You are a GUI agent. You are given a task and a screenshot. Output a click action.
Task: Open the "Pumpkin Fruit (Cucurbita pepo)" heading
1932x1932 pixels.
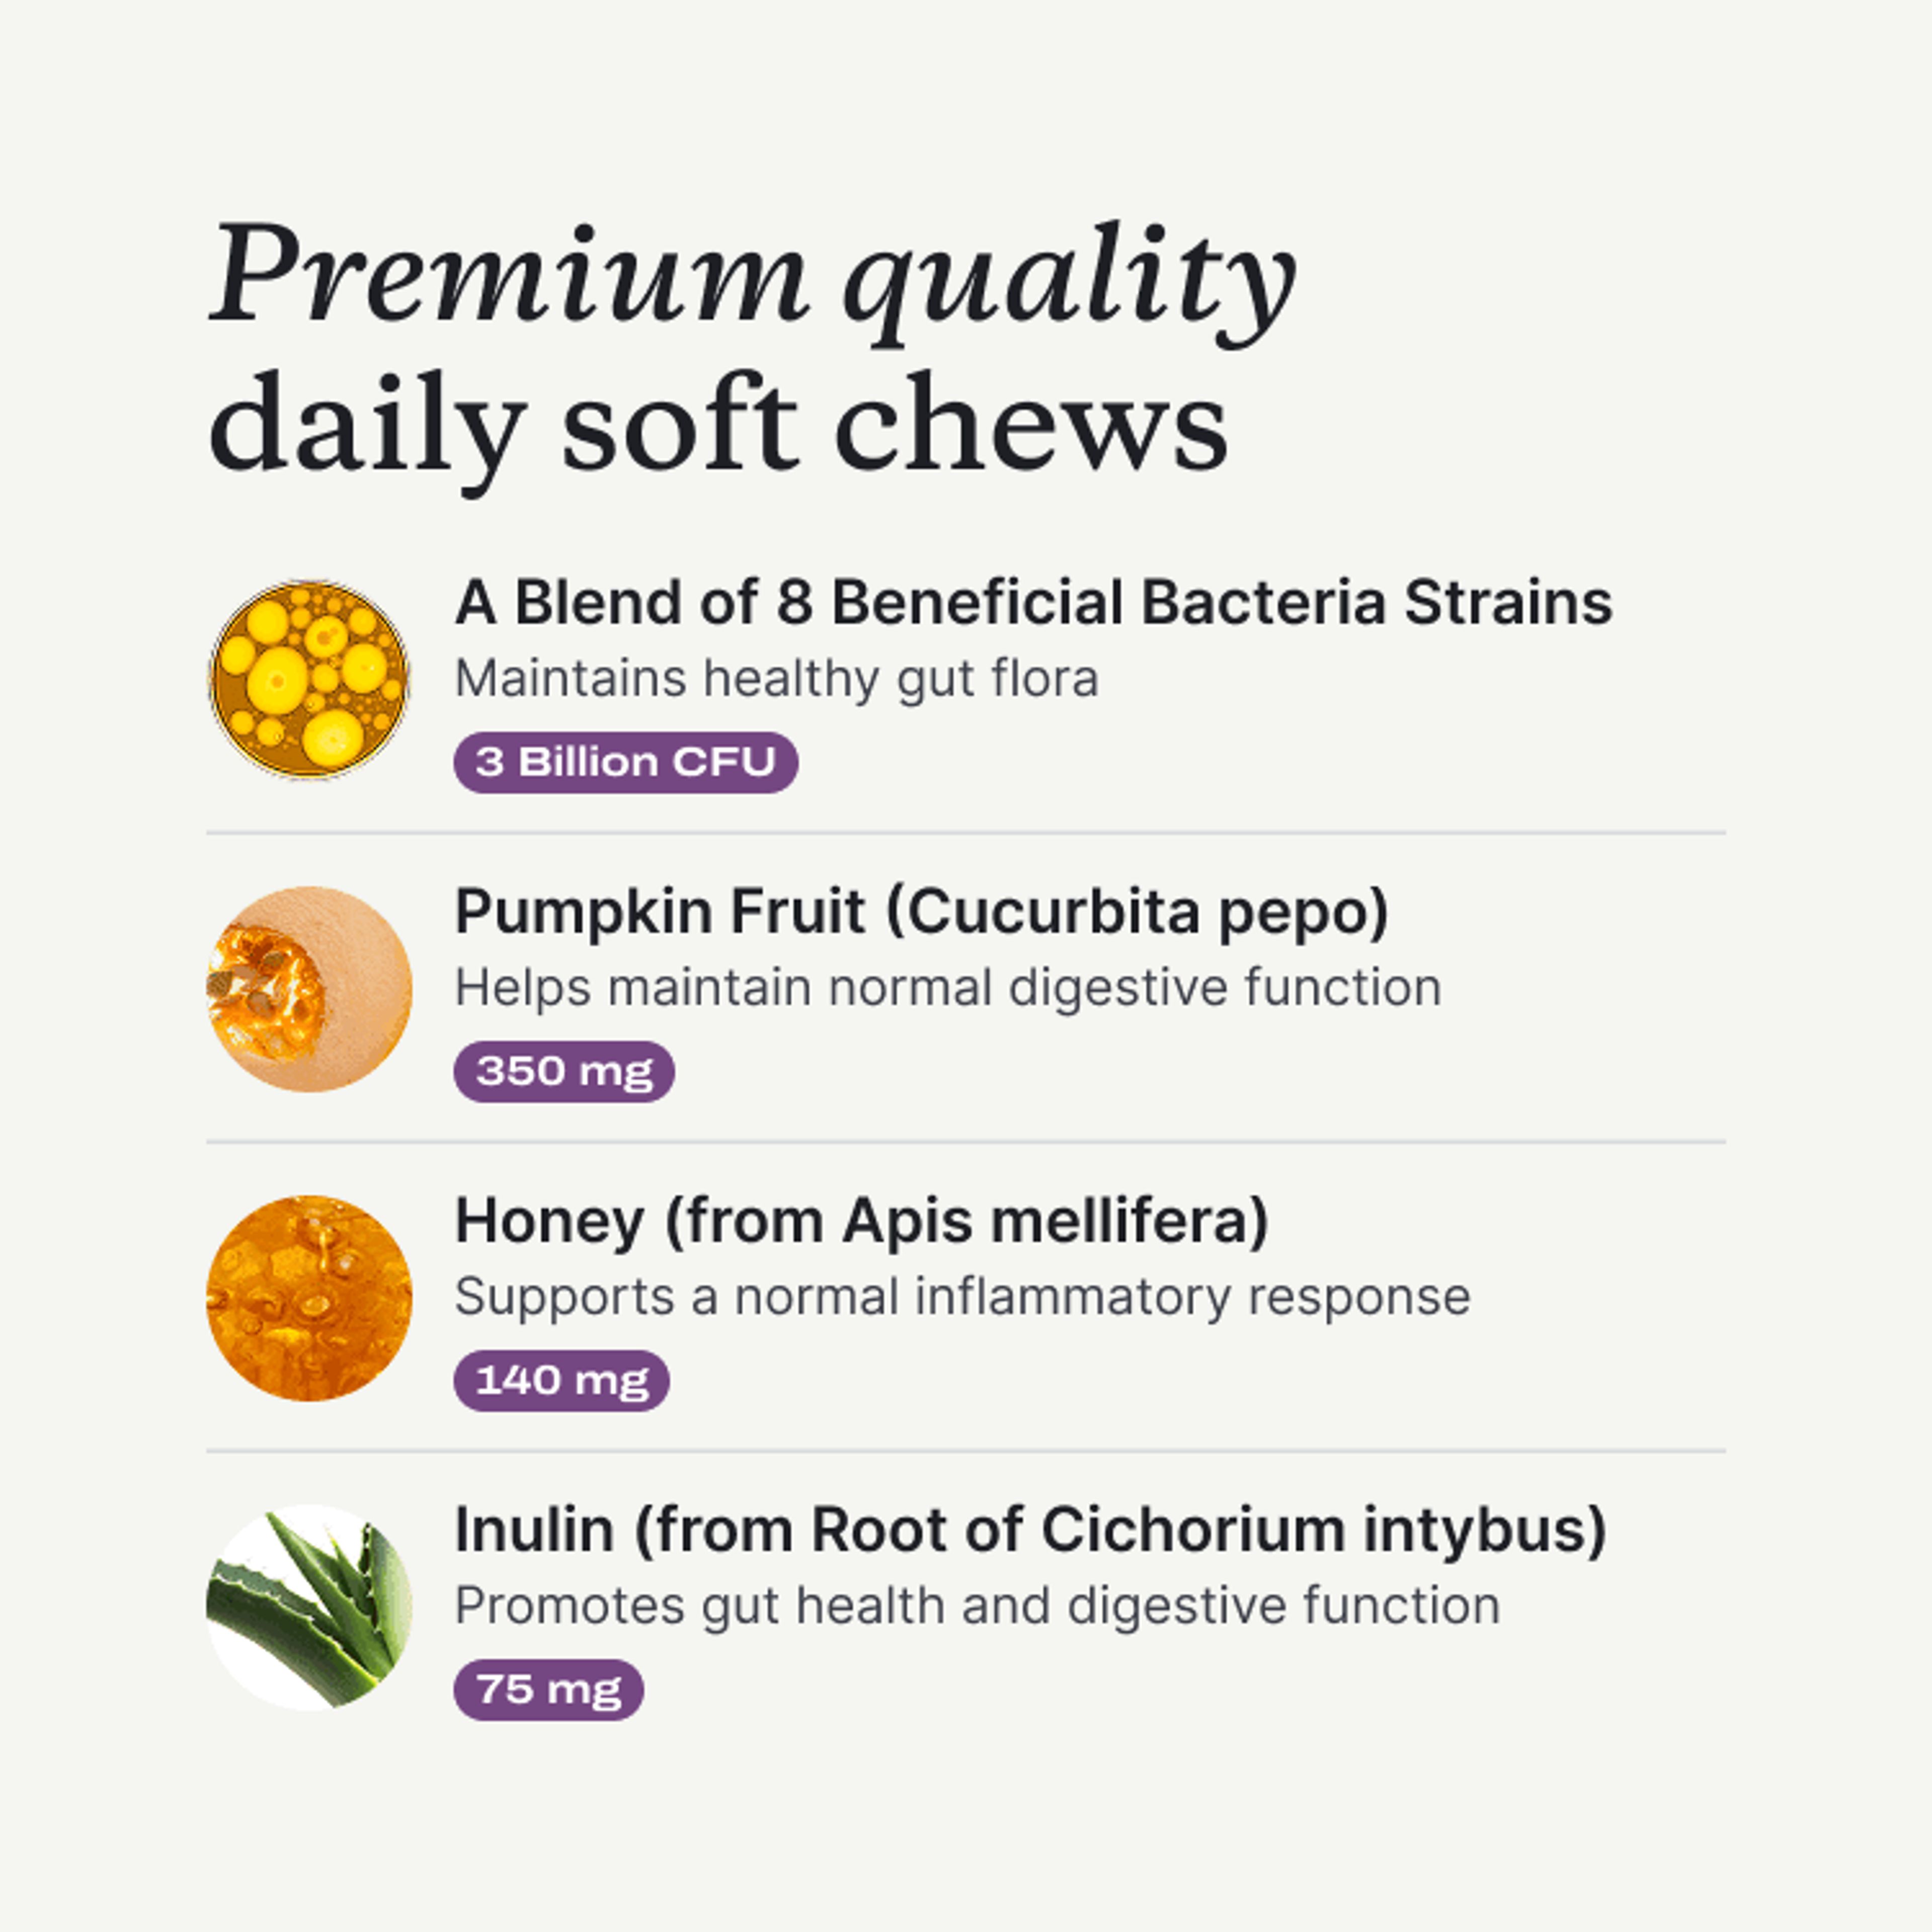[921, 912]
